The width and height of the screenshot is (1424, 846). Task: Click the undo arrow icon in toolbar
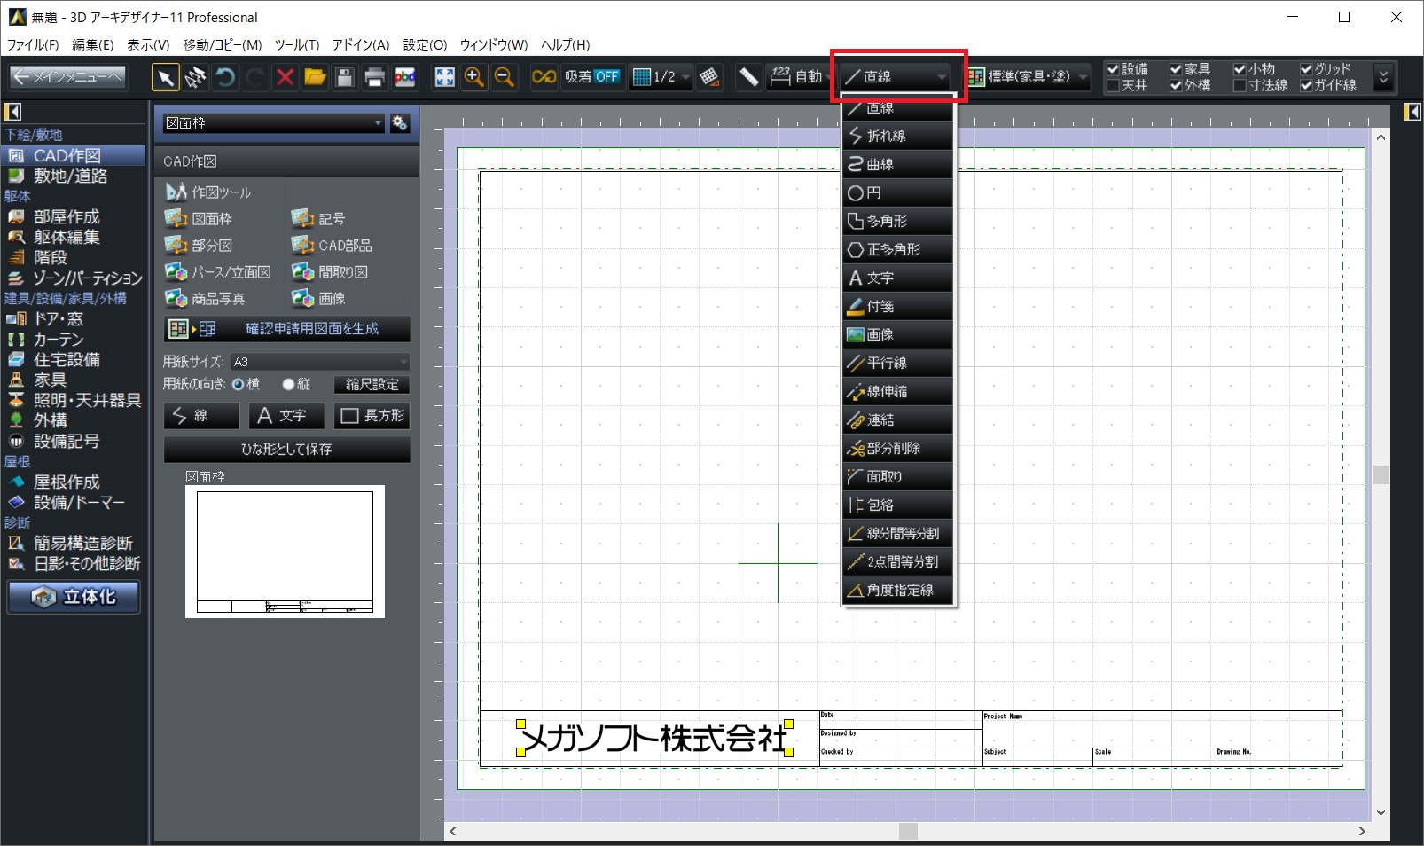[x=225, y=77]
